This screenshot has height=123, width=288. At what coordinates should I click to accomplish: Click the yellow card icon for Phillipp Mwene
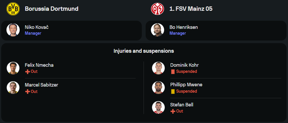coord(173,91)
